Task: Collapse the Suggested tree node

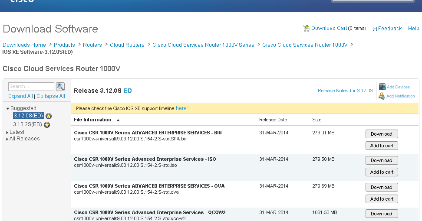Action: [x=8, y=108]
